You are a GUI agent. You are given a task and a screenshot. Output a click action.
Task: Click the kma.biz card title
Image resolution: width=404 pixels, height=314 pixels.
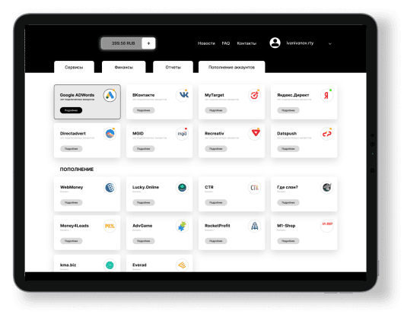68,265
